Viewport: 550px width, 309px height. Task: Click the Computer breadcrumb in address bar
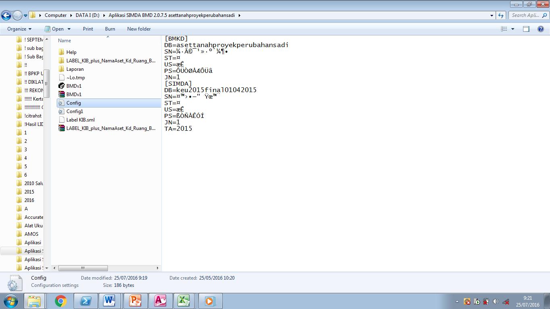56,15
